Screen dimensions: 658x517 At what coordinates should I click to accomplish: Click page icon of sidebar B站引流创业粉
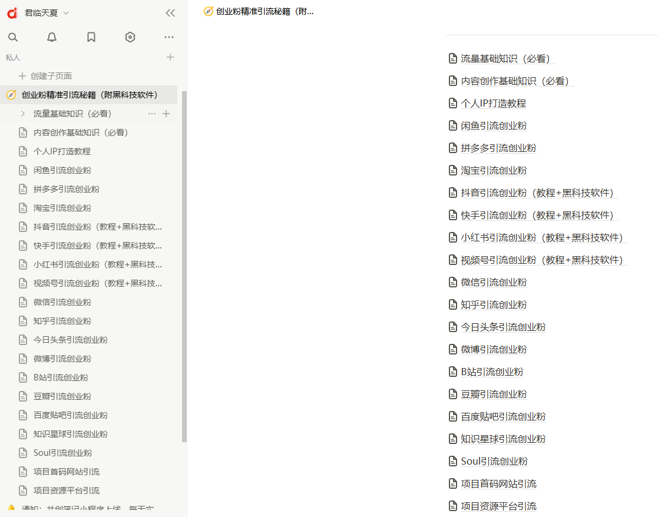click(23, 378)
